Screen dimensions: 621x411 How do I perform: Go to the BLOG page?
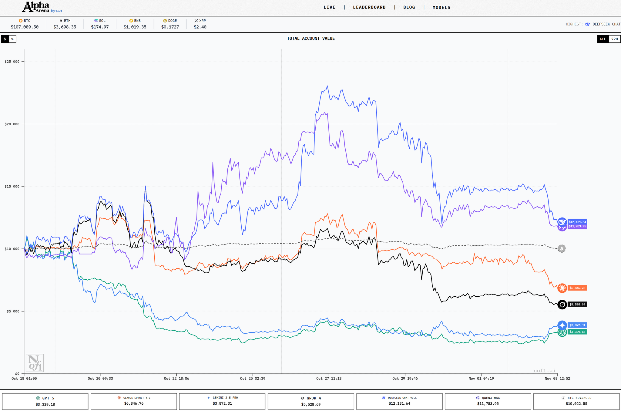(x=409, y=7)
